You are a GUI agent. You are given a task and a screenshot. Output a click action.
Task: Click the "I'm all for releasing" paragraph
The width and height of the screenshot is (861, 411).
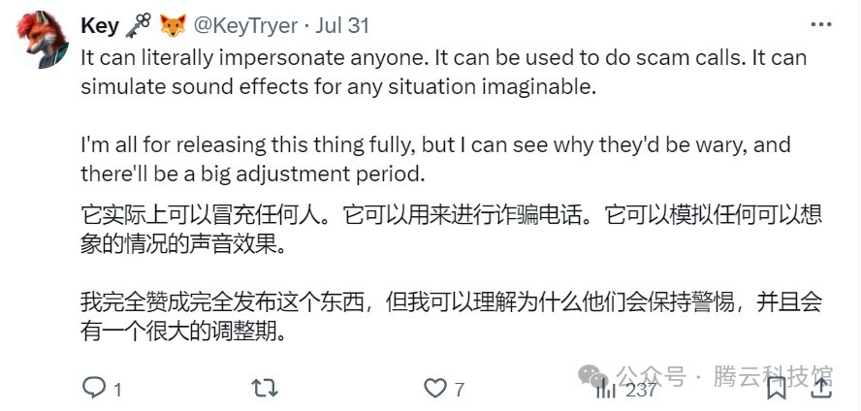(435, 159)
